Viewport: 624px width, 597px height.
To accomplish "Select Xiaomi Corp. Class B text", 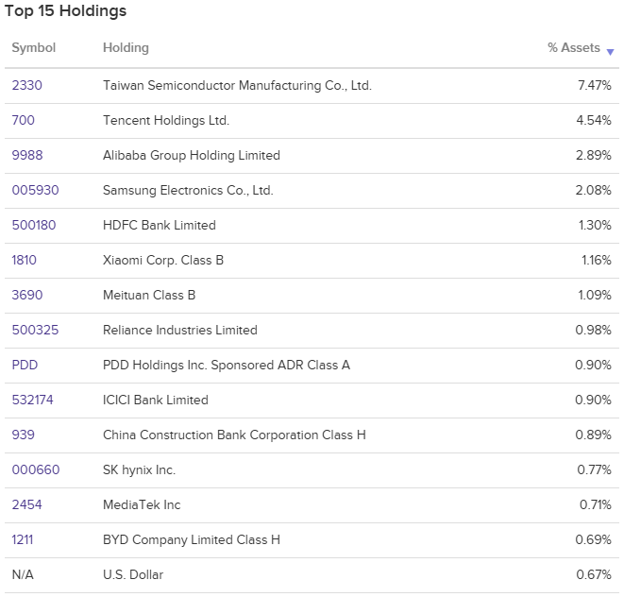I will point(163,260).
